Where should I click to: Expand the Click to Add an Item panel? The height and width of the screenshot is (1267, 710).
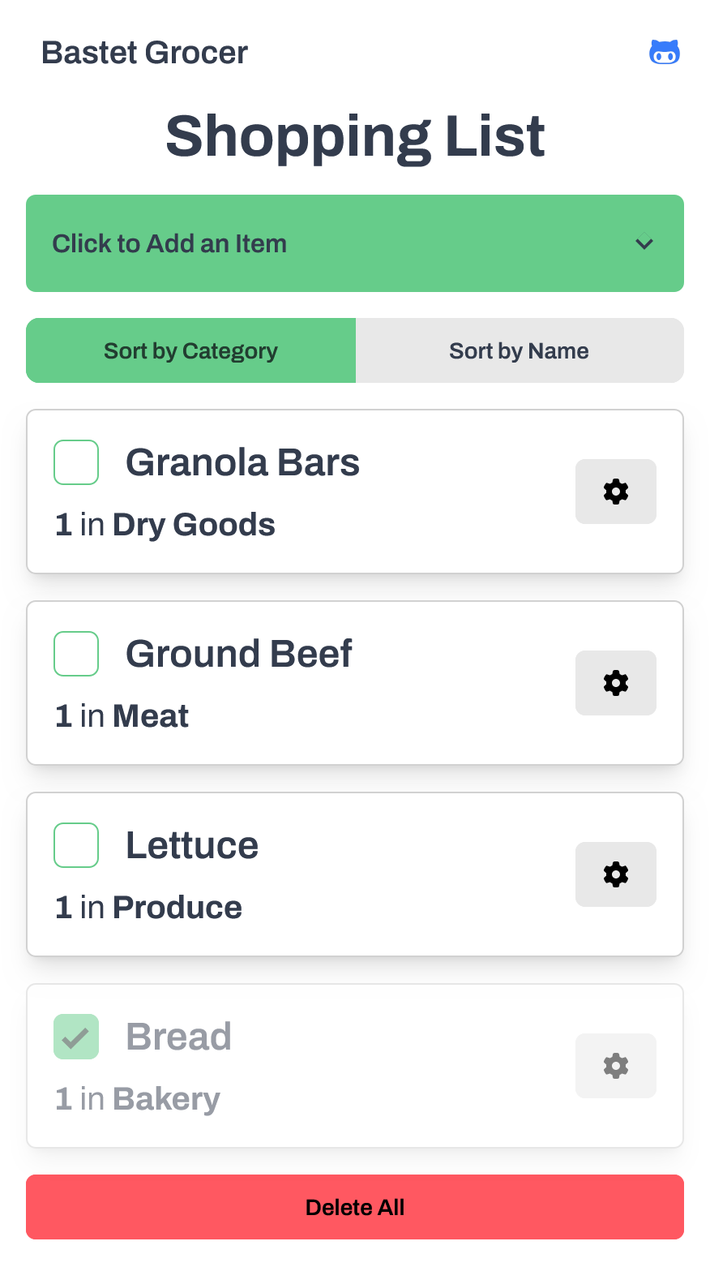pyautogui.click(x=354, y=243)
